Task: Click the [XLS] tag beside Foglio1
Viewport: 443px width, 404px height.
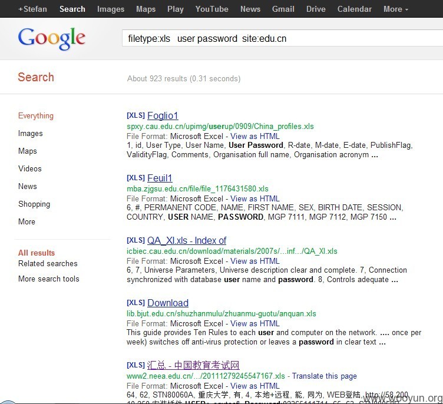Action: click(x=135, y=115)
